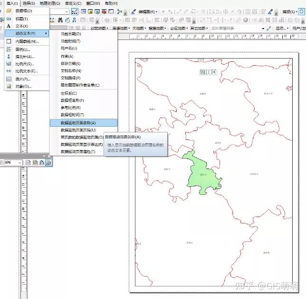Click the Picture icon in Insert menu

tap(9, 79)
